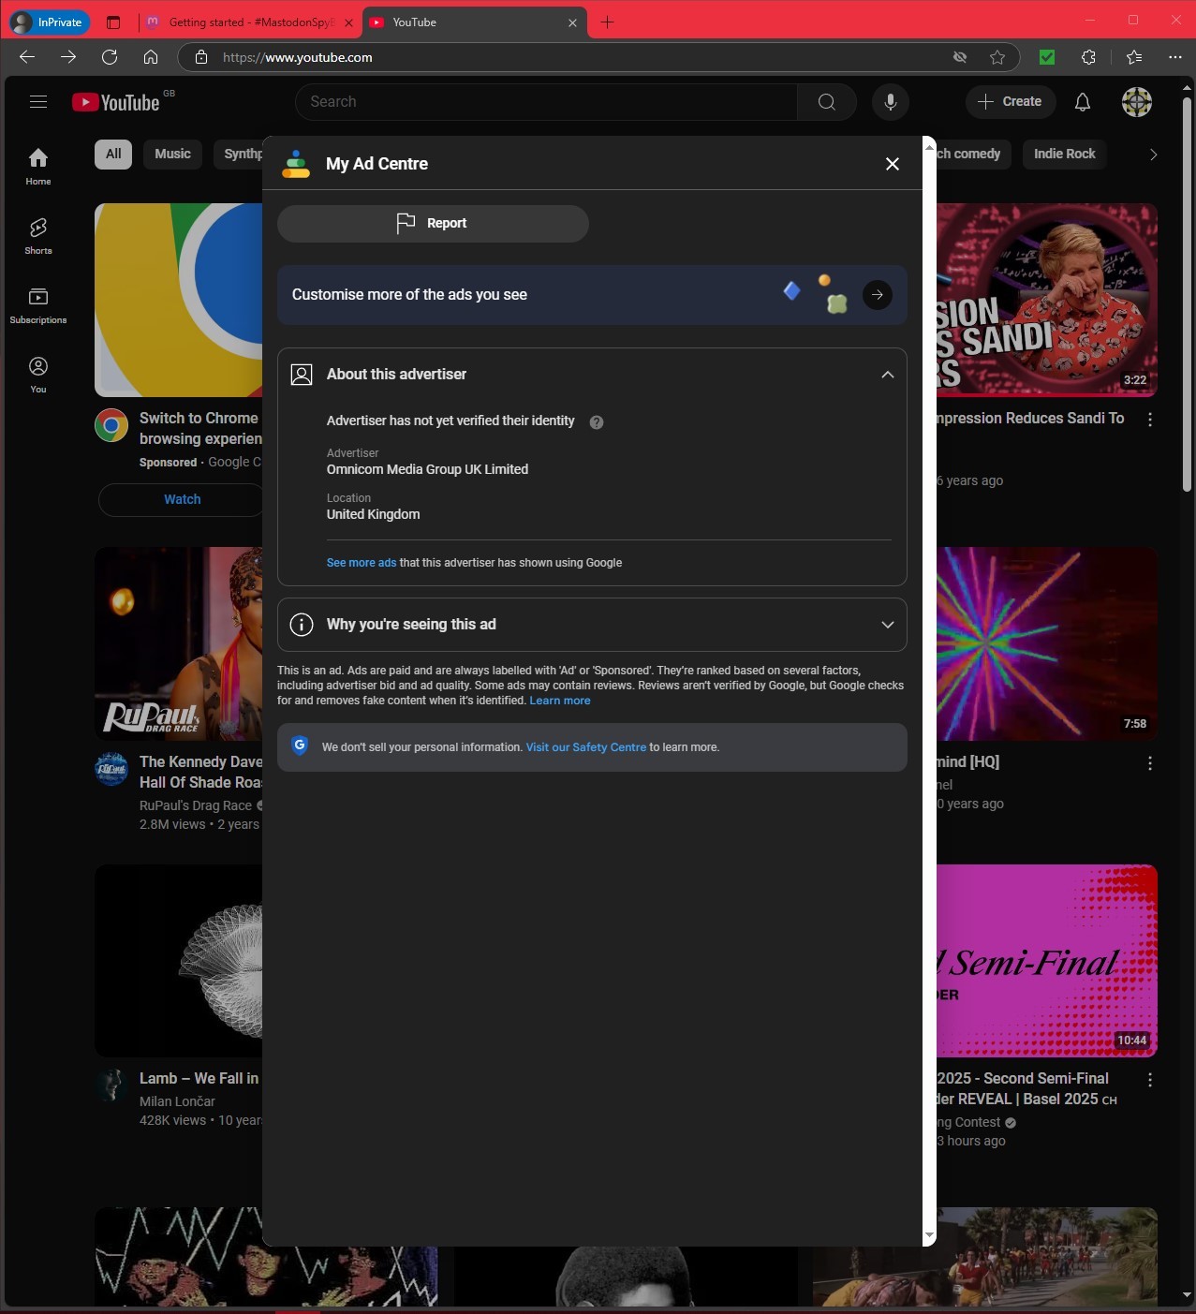Open the Sandi Toksvig video thumbnail
The height and width of the screenshot is (1314, 1196).
[1047, 300]
